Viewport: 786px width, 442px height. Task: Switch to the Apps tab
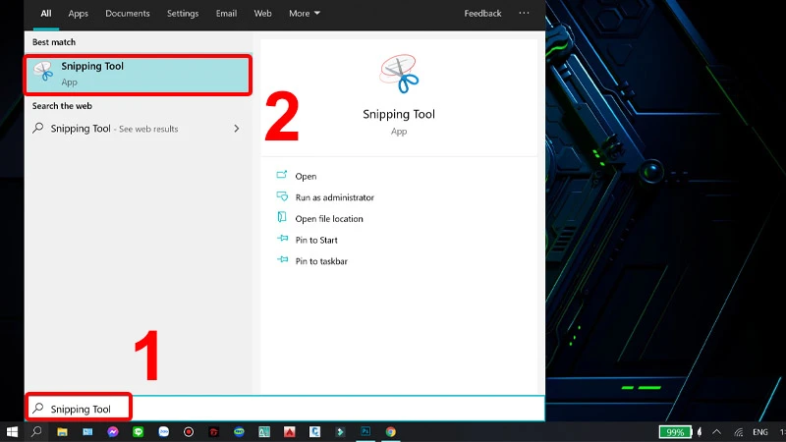tap(78, 14)
